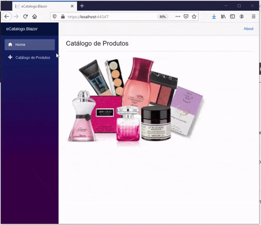
Task: Toggle the browser sidebar icon
Action: point(232,17)
